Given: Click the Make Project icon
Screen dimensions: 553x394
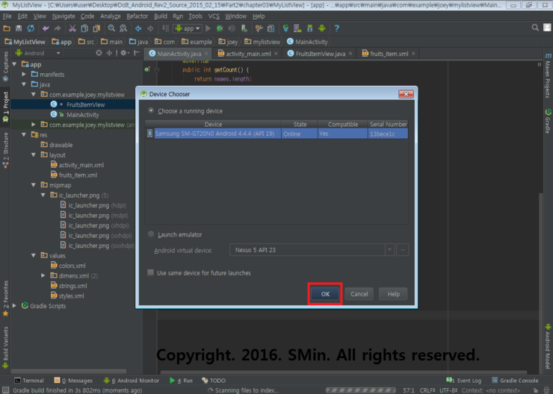Looking at the screenshot, I should point(165,28).
